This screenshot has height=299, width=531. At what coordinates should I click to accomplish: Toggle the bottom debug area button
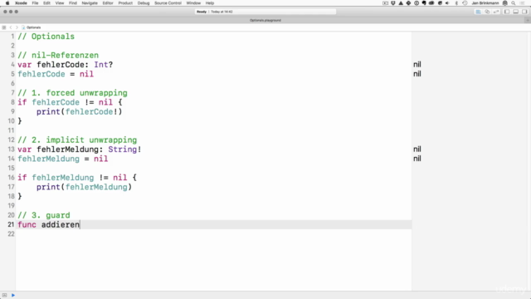[4, 296]
